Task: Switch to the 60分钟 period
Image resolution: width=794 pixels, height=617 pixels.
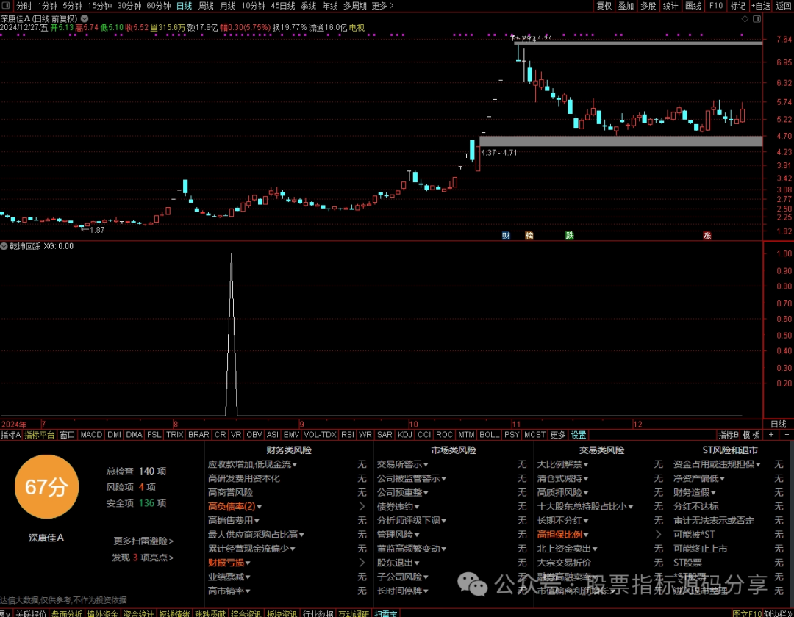Action: (159, 6)
